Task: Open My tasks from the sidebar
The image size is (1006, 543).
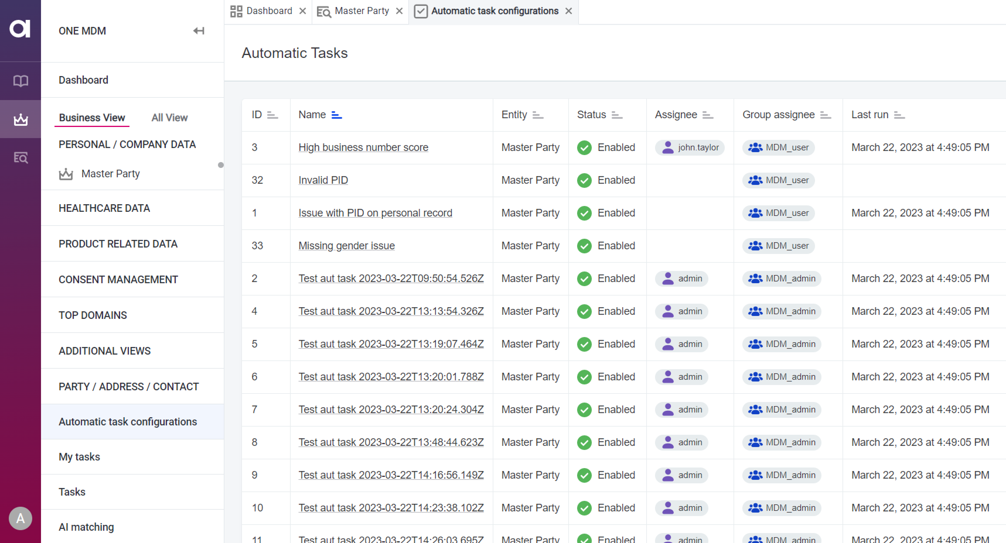Action: point(79,457)
